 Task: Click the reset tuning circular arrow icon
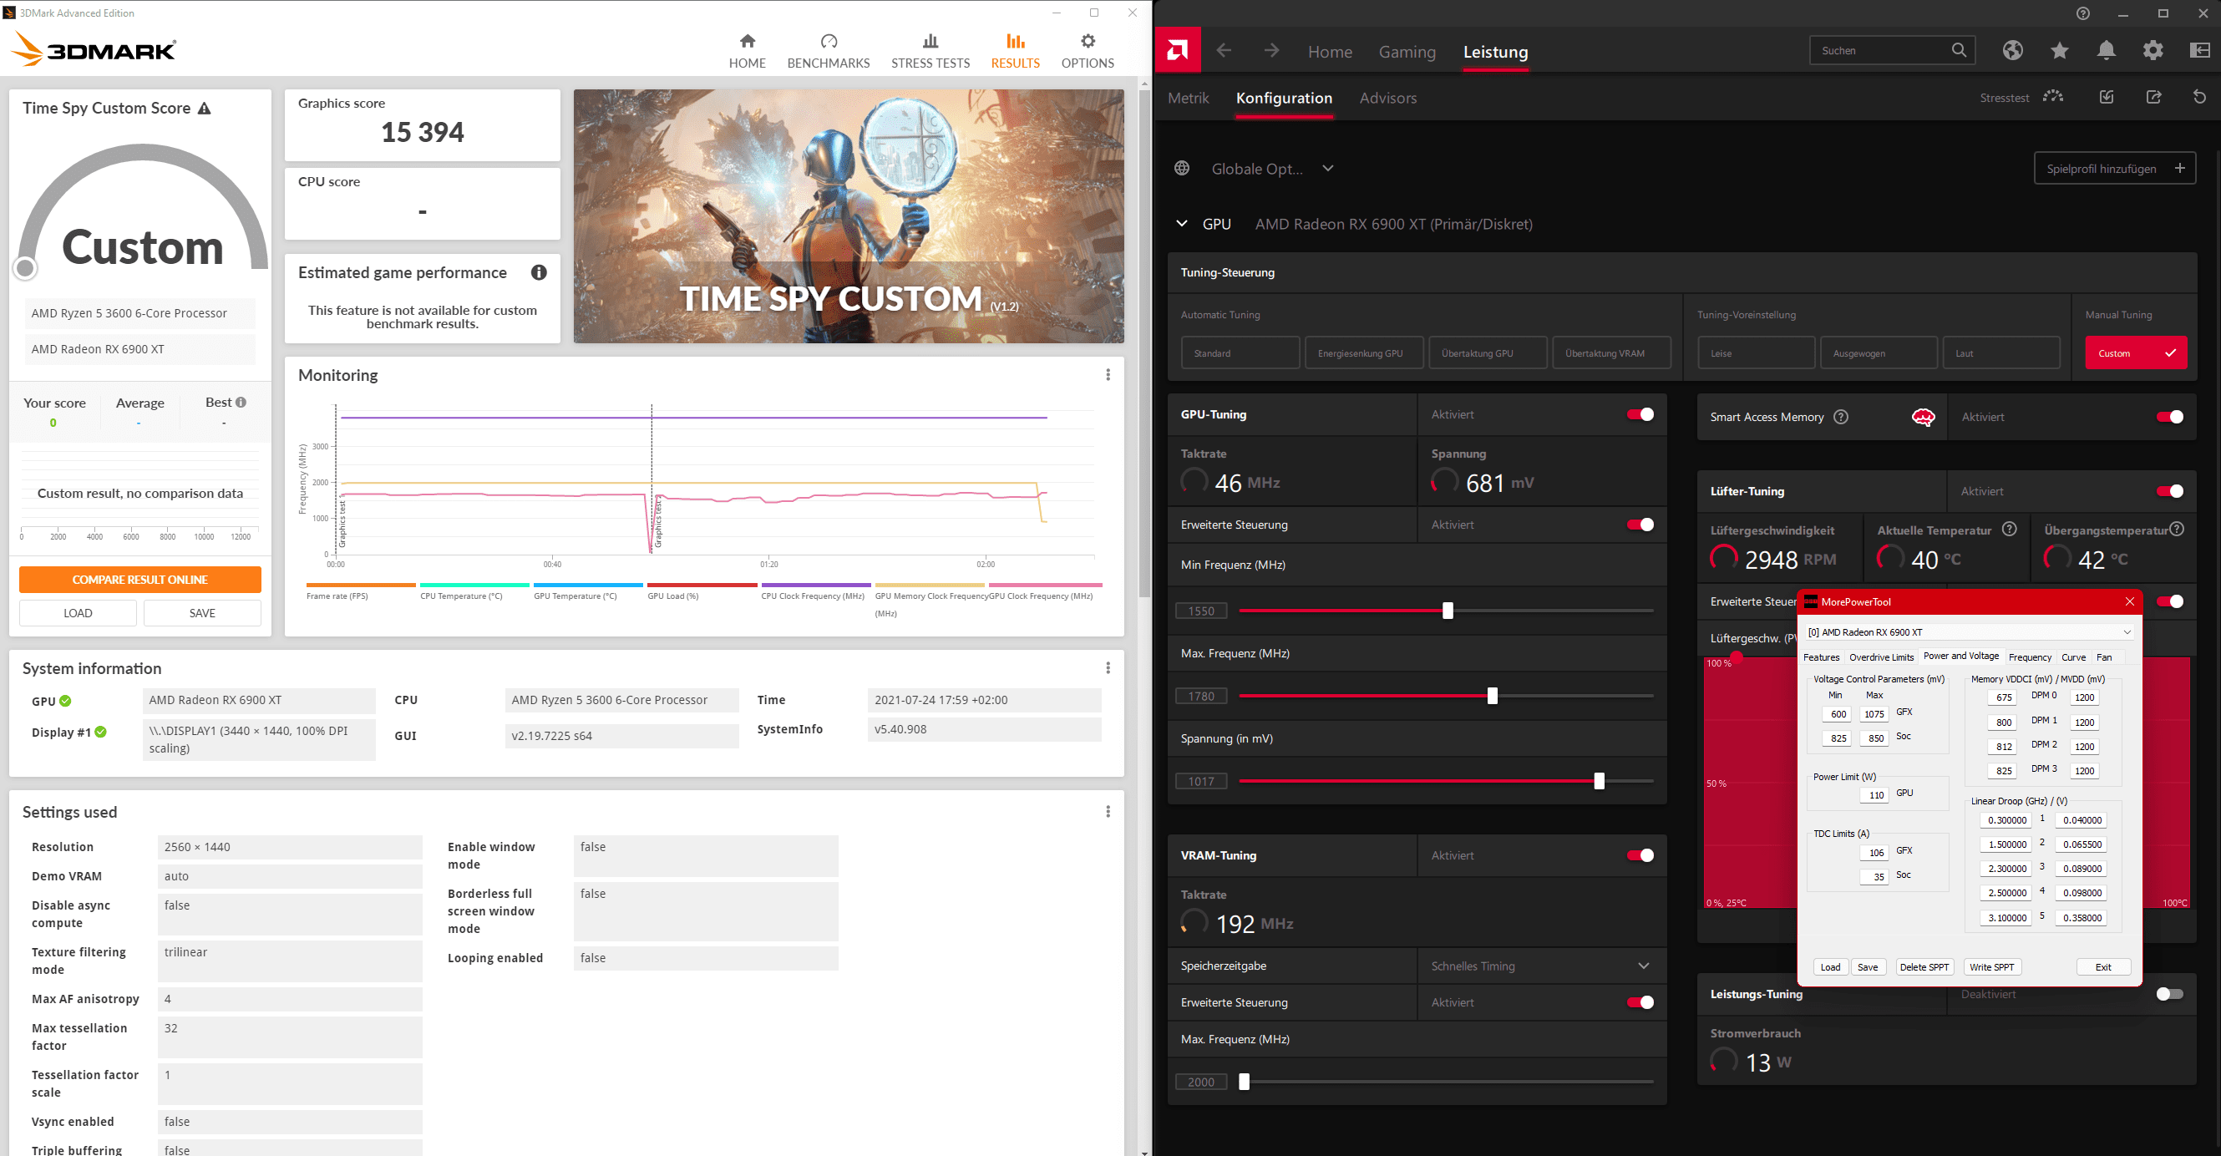(2199, 97)
